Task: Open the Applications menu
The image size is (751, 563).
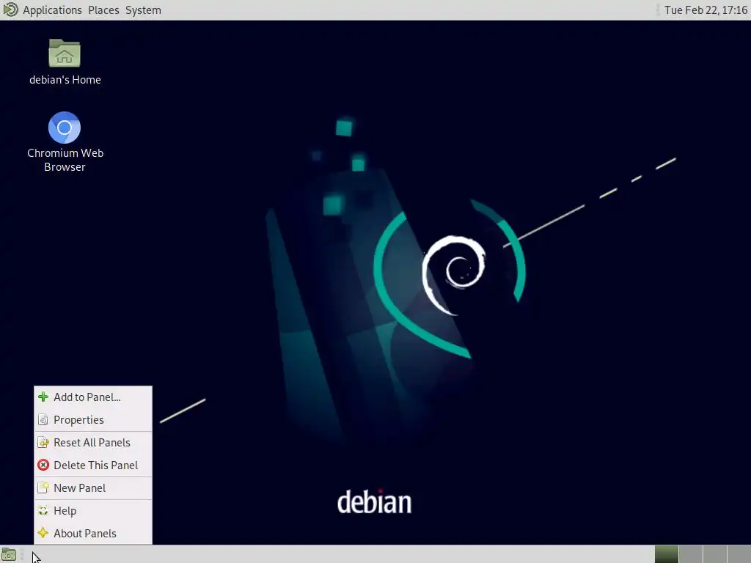Action: click(x=52, y=10)
